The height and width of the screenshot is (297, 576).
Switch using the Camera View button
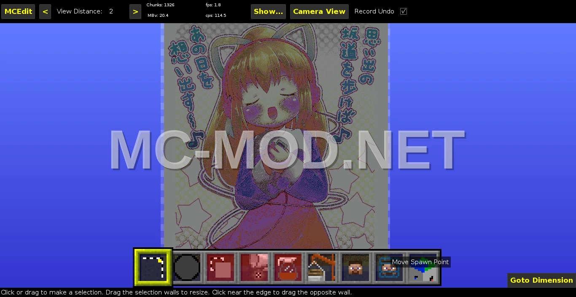point(319,11)
